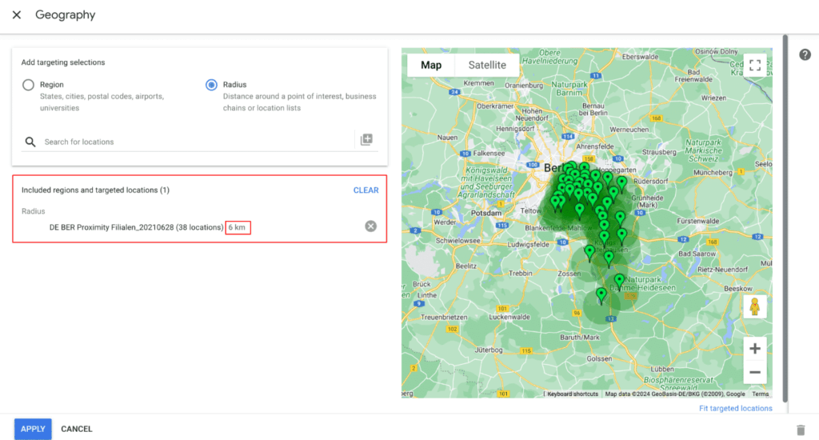Cancel the geography changes

coord(77,429)
